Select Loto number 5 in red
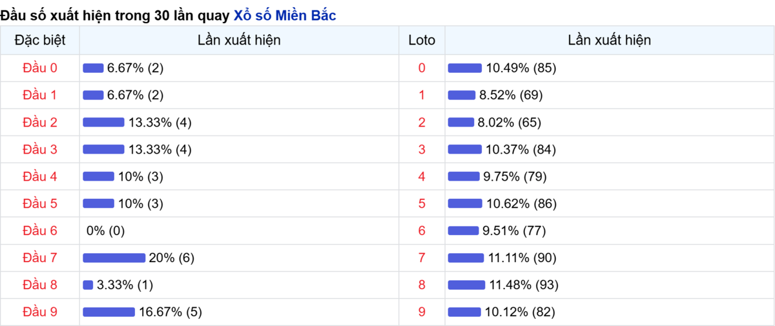This screenshot has height=326, width=775. [422, 204]
